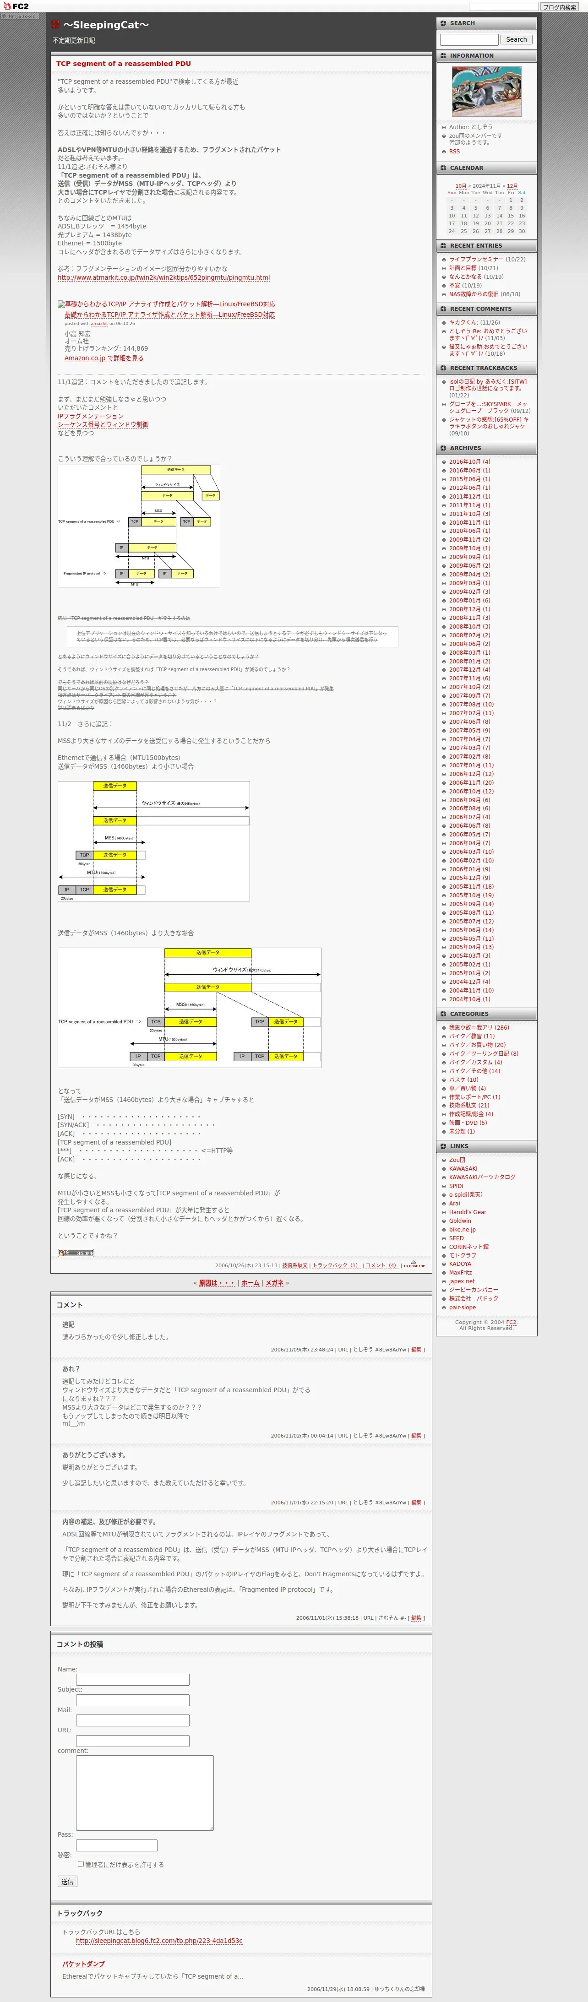The image size is (588, 2002).
Task: Click the comment form Pass field
Action: (117, 1845)
